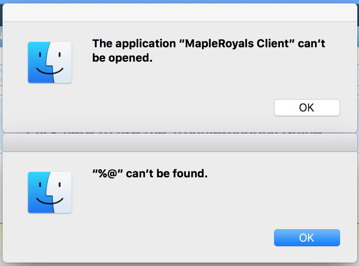Click the Finder icon in the "can't be opened" dialog
Viewport: 359px width, 266px height.
[50, 62]
